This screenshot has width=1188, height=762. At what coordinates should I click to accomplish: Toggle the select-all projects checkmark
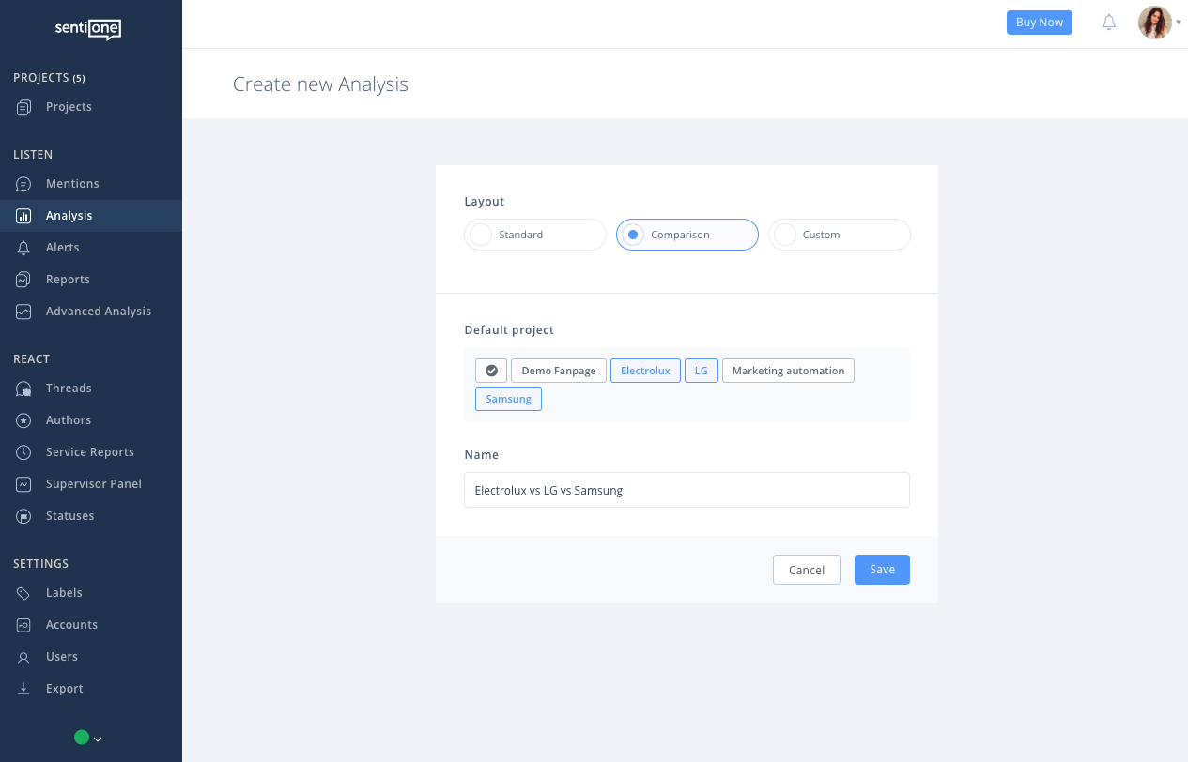[491, 371]
